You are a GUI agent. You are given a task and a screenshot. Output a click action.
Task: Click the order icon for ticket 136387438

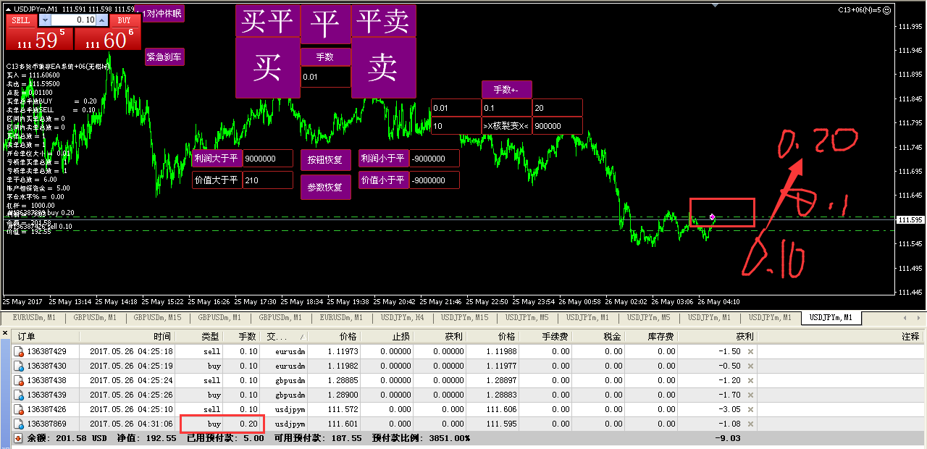[19, 380]
